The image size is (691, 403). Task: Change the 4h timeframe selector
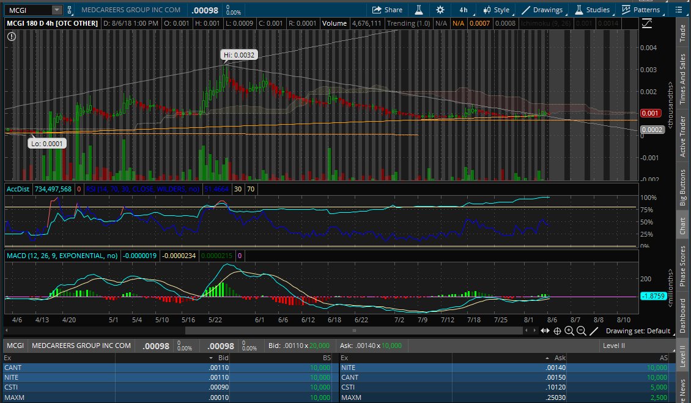[x=464, y=10]
